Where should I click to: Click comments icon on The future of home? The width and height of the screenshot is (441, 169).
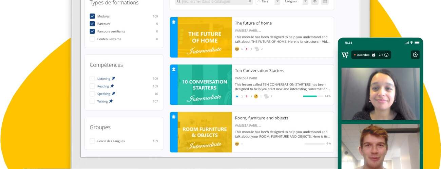[257, 49]
